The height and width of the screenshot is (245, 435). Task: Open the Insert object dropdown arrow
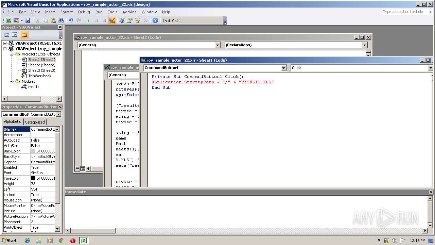point(21,21)
